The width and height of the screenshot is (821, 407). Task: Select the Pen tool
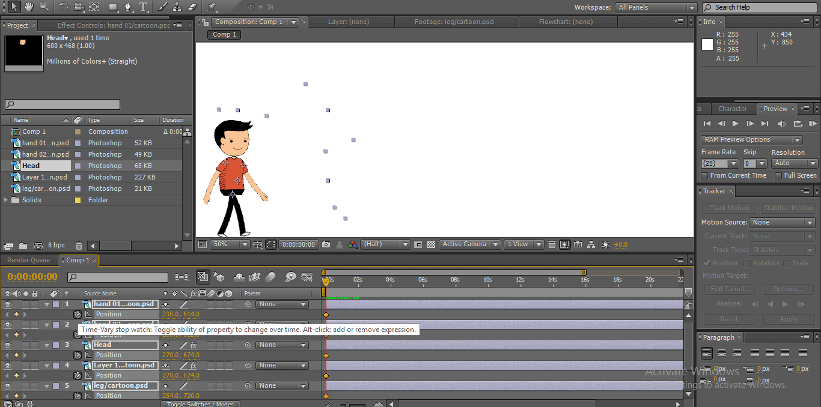point(128,7)
